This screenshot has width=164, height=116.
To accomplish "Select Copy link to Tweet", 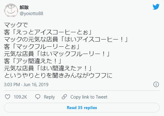I will coord(89,97).
